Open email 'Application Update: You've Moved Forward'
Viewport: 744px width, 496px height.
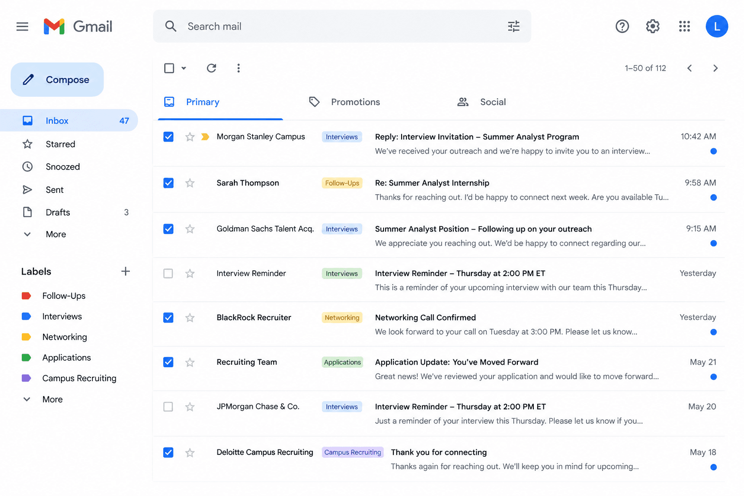pyautogui.click(x=439, y=369)
